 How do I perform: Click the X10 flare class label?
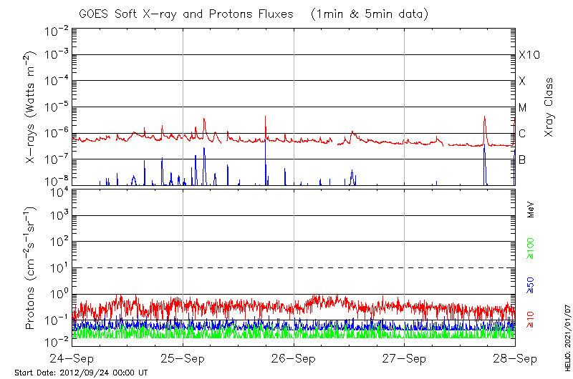point(529,55)
